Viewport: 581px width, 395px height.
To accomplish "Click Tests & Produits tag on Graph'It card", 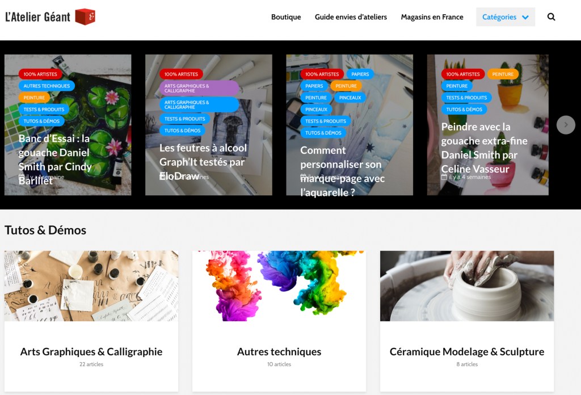I will pyautogui.click(x=184, y=119).
